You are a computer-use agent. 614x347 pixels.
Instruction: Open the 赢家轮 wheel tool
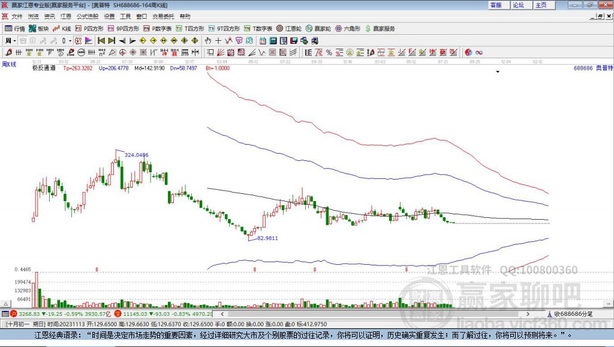[x=318, y=29]
